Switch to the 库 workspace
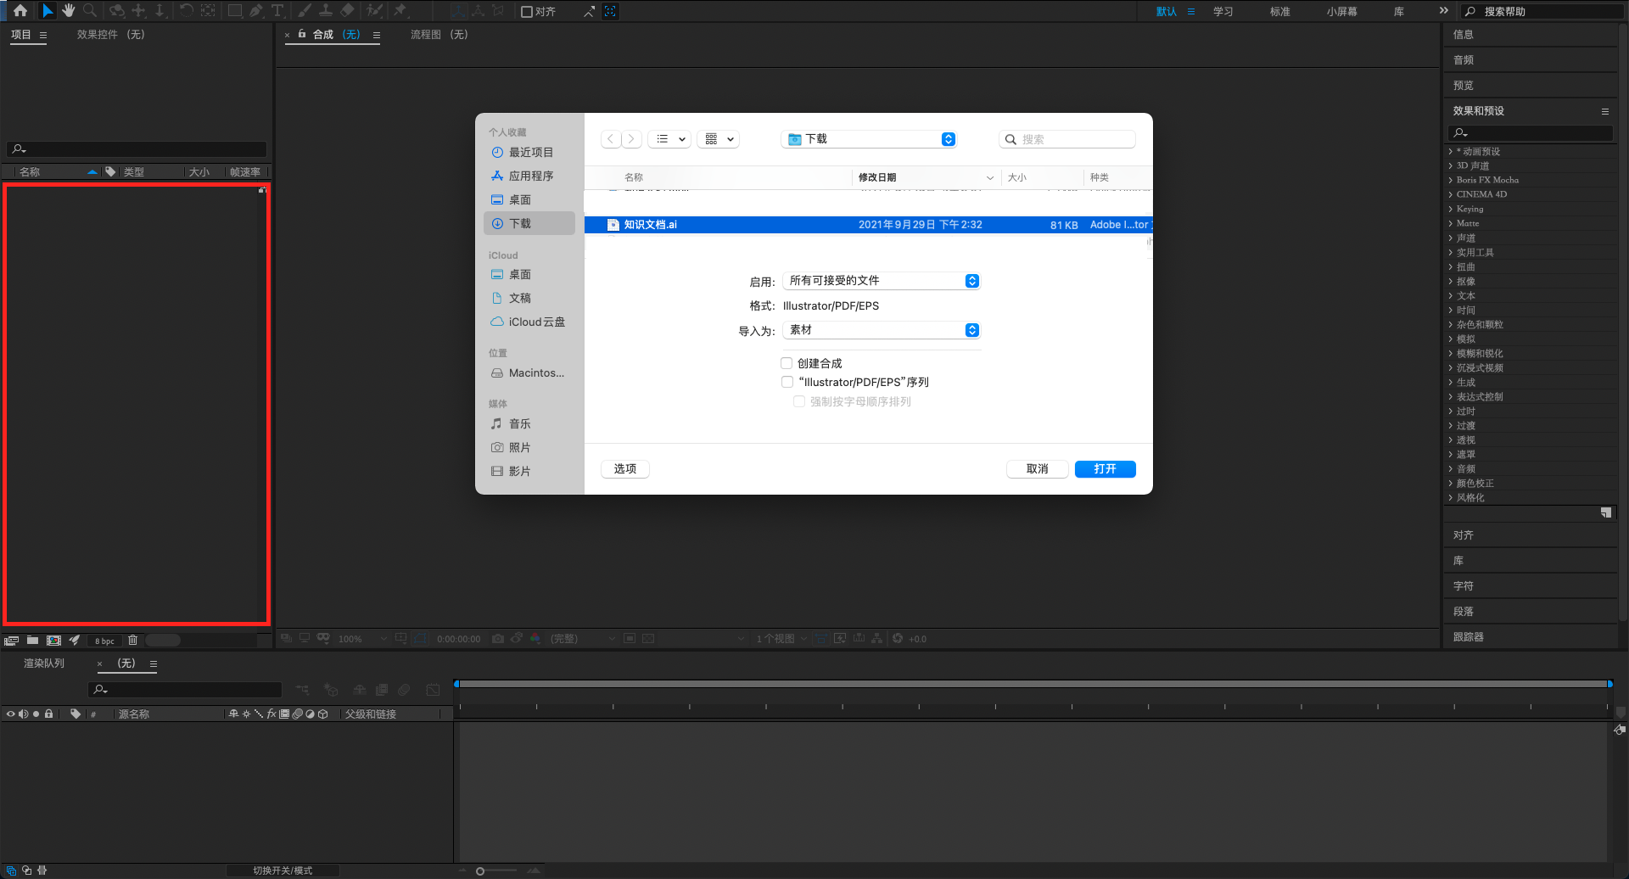 click(x=1398, y=12)
